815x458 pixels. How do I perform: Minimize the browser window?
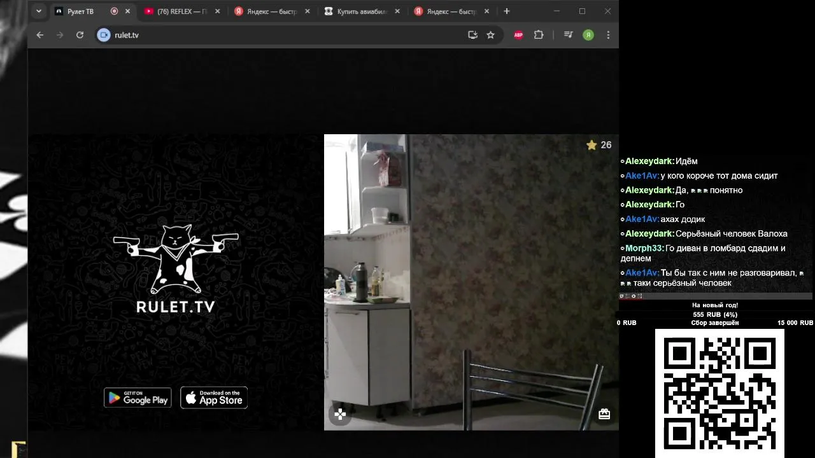(x=556, y=11)
